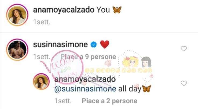
Task: Open the small anamoyacalzado avatar in the reply
Action: point(41,82)
